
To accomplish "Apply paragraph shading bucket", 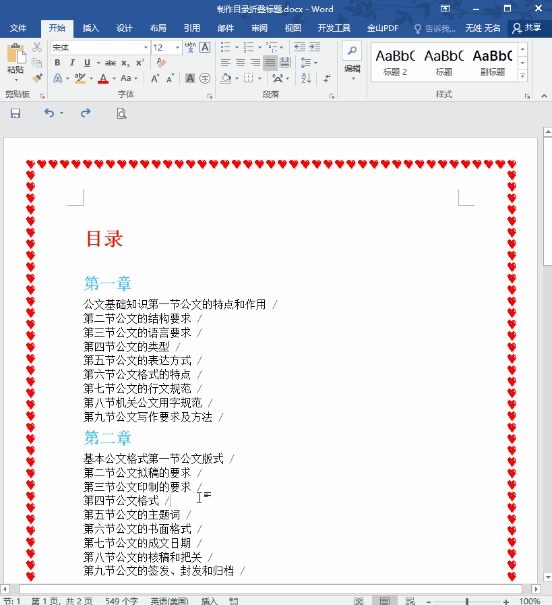I will tap(226, 79).
